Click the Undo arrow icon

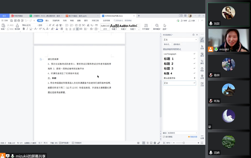click(x=26, y=21)
